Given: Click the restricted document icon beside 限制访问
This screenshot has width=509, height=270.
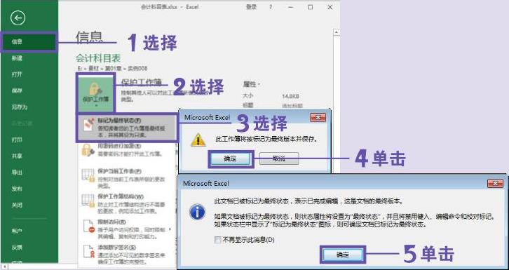Looking at the screenshot, I should 88,227.
